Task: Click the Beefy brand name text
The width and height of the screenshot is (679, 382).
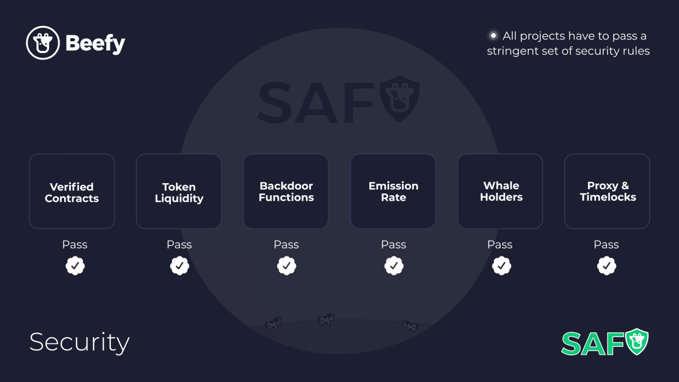Action: click(x=95, y=43)
